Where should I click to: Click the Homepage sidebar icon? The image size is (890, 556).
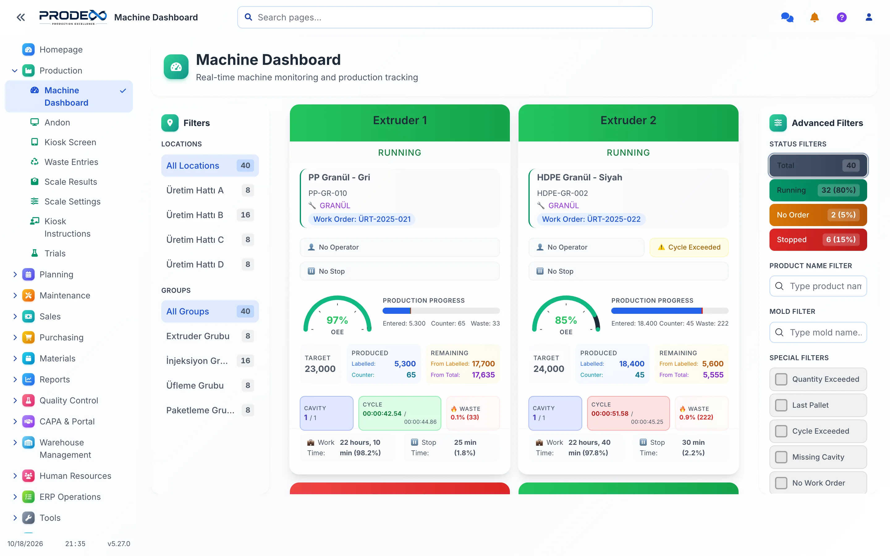tap(28, 49)
